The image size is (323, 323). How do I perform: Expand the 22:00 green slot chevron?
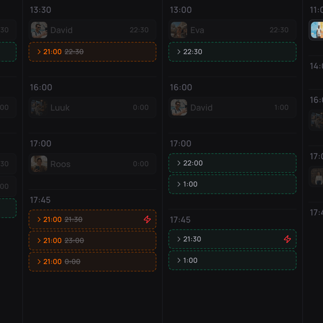(179, 163)
